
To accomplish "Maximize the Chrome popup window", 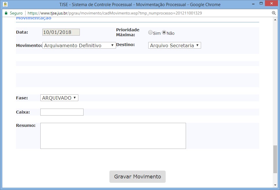I will [261, 4].
